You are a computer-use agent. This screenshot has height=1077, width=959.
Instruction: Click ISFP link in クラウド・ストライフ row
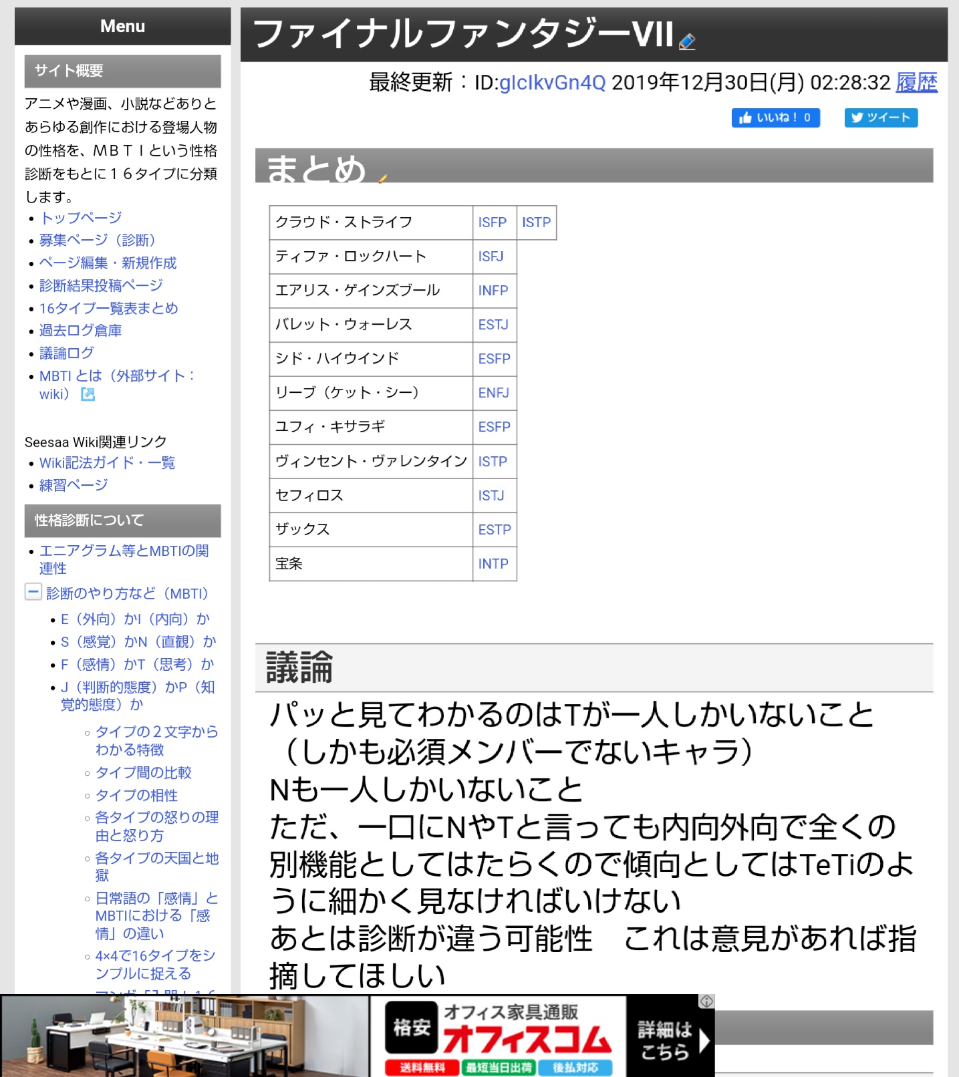(493, 222)
